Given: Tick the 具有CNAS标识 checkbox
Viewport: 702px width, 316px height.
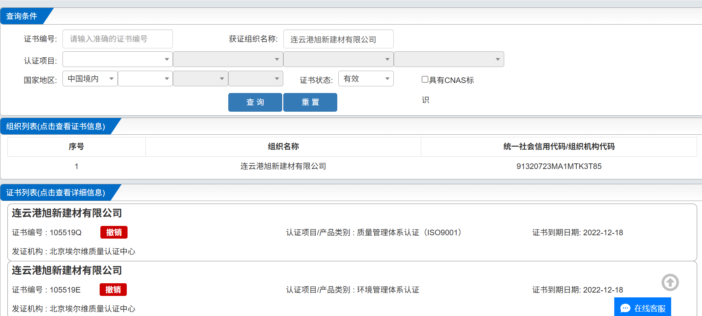Looking at the screenshot, I should [425, 79].
